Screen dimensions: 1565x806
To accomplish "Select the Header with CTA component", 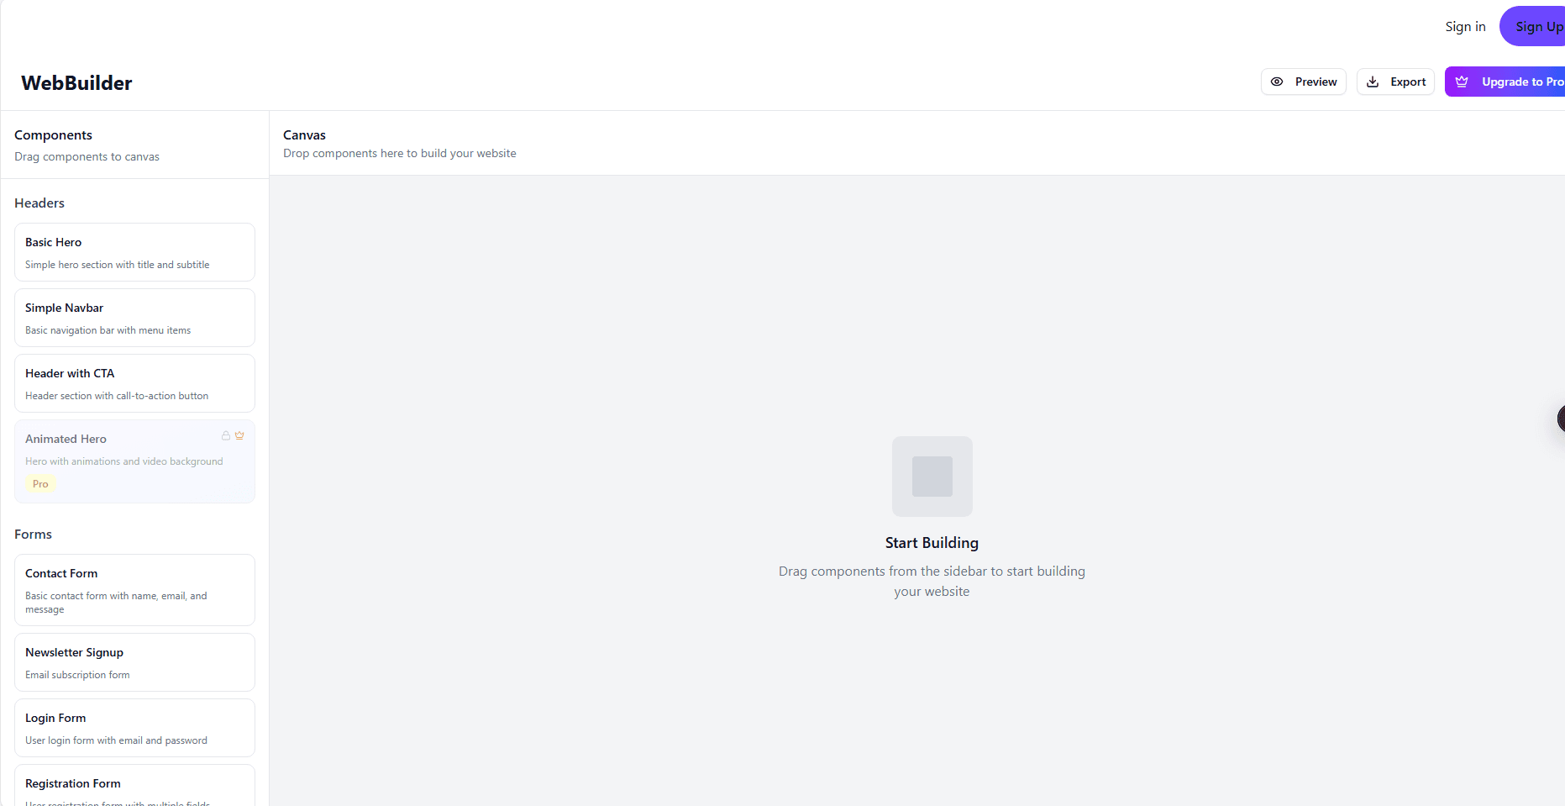I will (x=134, y=382).
